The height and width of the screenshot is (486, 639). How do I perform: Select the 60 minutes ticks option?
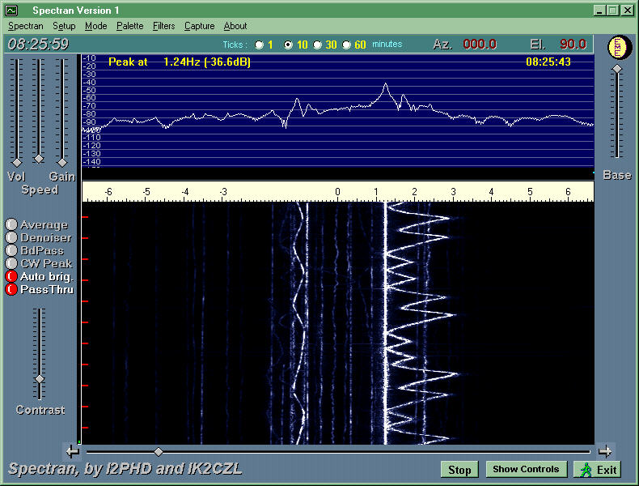click(346, 45)
